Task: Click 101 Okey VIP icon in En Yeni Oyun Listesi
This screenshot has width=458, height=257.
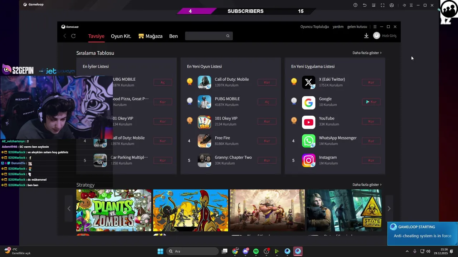Action: tap(204, 121)
